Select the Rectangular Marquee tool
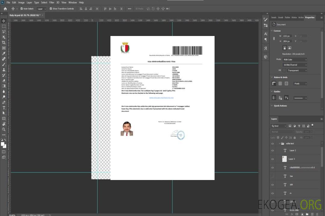The image size is (325, 216). 4,26
